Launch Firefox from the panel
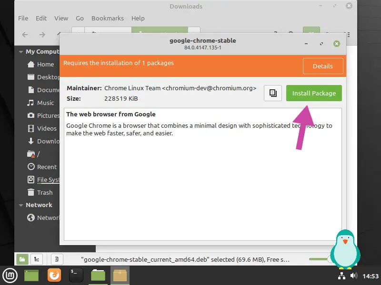 pos(54,275)
